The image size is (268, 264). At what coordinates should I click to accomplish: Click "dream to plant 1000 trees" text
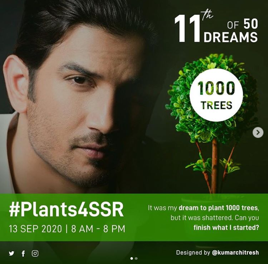pyautogui.click(x=218, y=208)
